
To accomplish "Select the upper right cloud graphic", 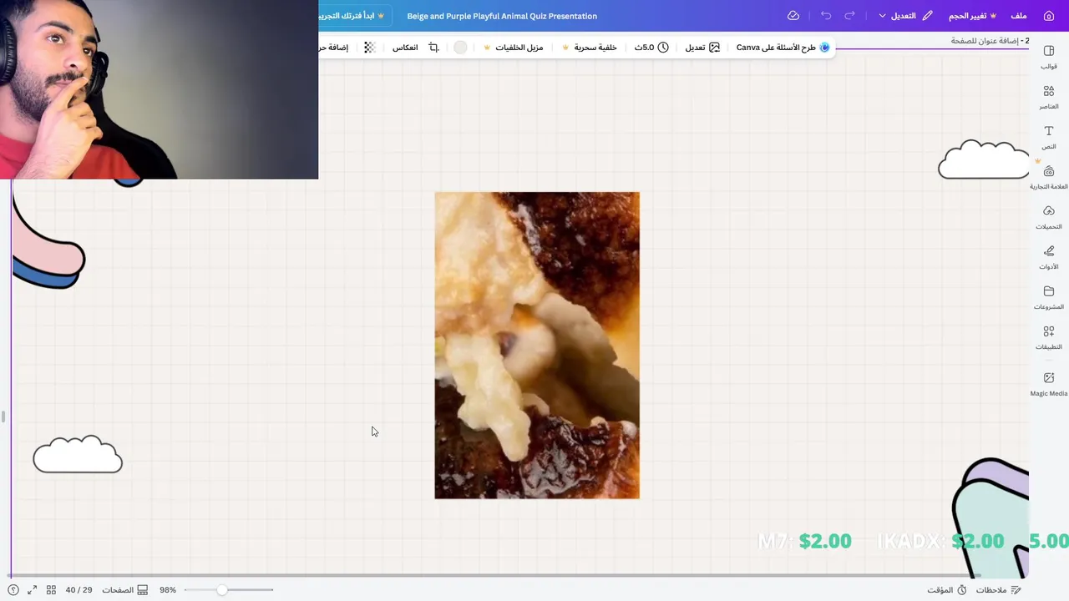I will point(984,159).
